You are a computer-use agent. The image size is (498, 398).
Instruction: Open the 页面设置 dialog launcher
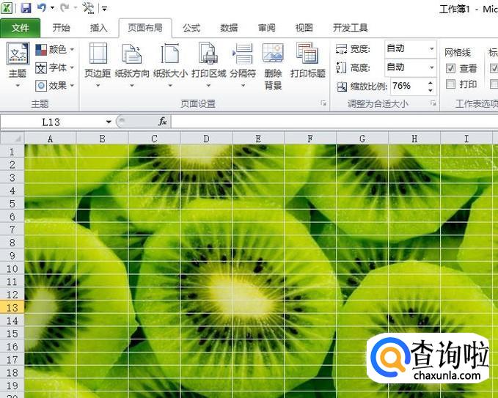[323, 103]
